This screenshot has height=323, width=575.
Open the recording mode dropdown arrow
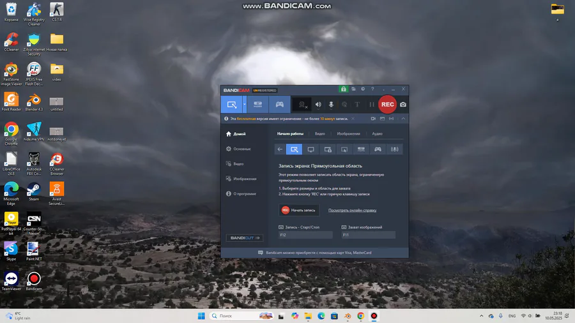pos(245,105)
